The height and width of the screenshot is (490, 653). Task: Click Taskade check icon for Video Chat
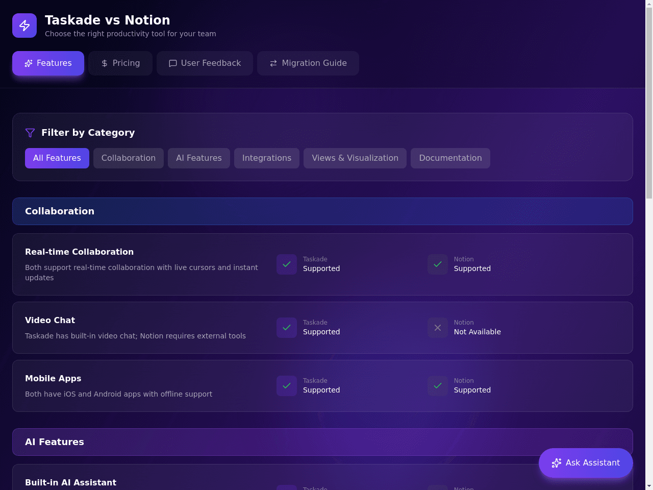click(287, 328)
